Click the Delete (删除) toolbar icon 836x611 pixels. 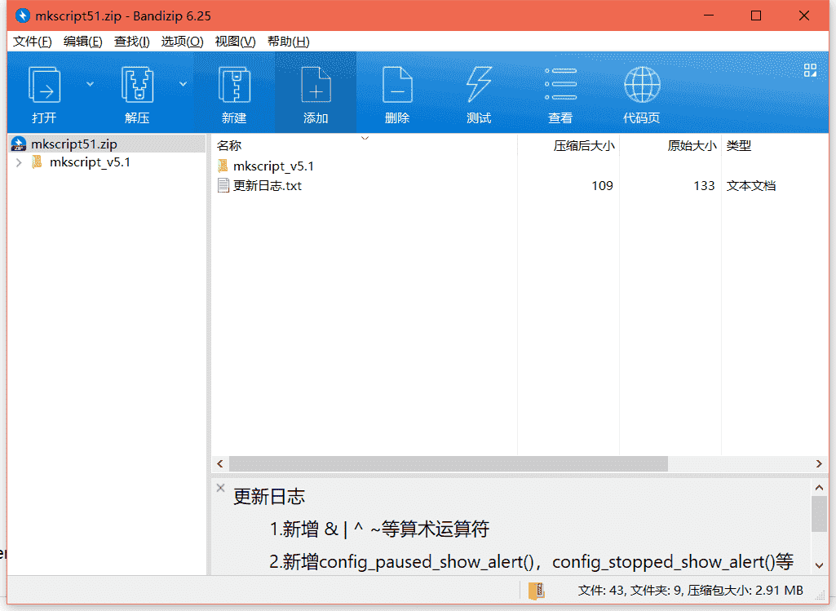397,85
